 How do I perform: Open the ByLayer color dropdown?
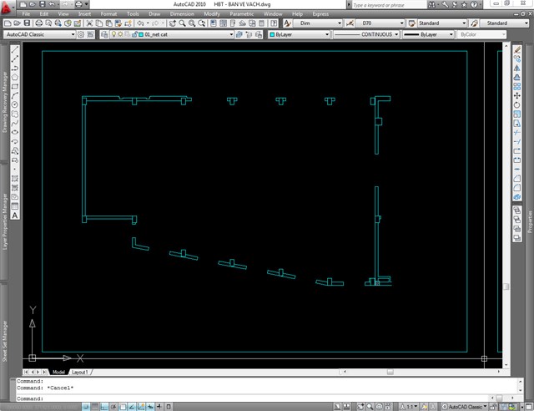[x=299, y=34]
